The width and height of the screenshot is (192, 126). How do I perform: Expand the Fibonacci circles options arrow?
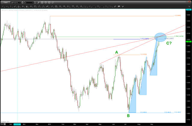click(58, 7)
